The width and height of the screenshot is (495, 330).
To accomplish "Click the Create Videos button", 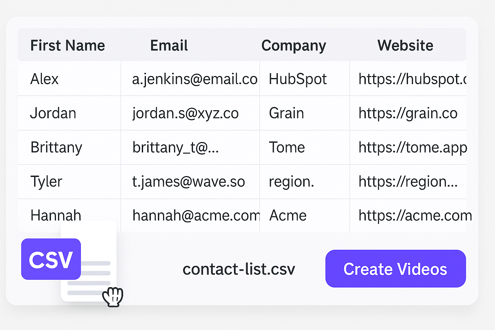I will (x=395, y=269).
